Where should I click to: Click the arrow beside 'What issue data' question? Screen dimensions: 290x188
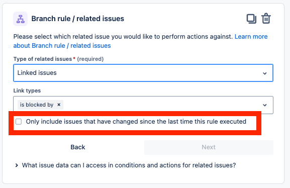click(x=17, y=165)
